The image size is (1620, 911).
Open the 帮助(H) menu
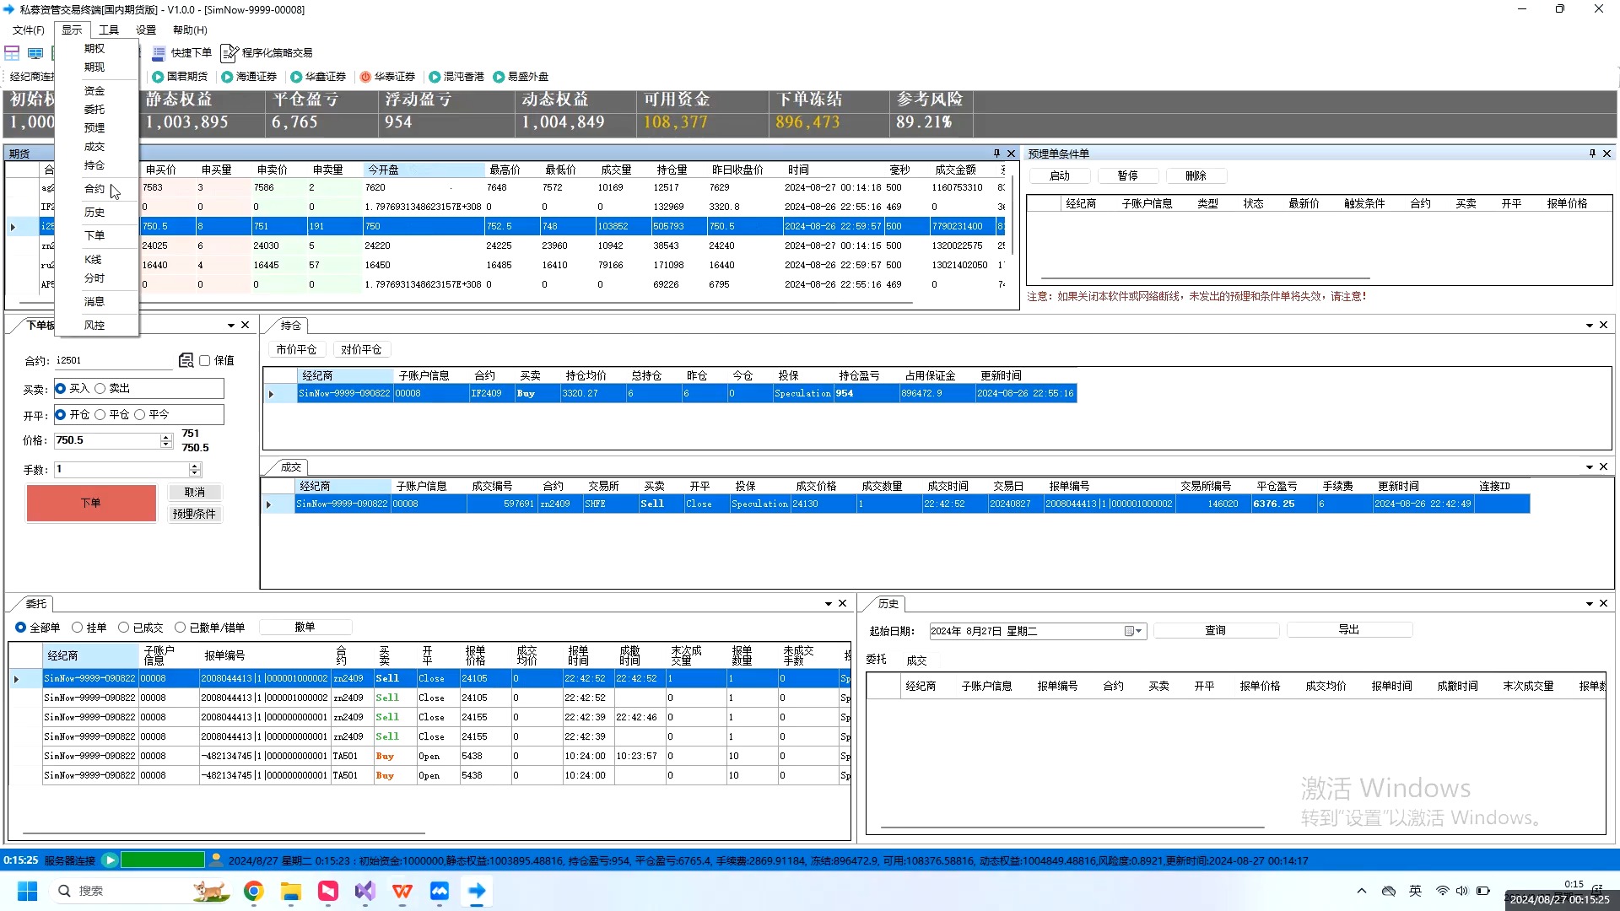click(x=190, y=30)
